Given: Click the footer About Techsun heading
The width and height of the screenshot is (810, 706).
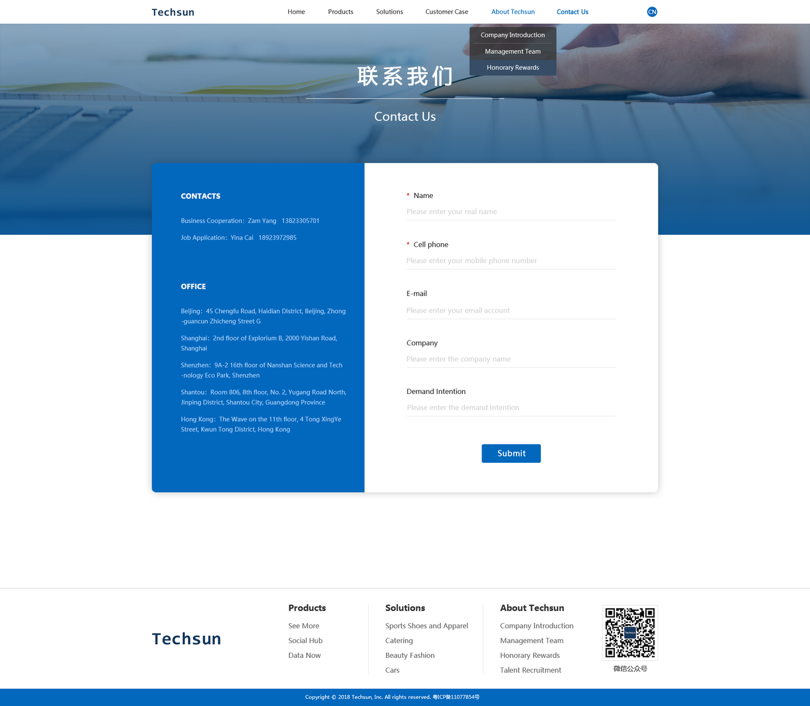Looking at the screenshot, I should pyautogui.click(x=532, y=608).
